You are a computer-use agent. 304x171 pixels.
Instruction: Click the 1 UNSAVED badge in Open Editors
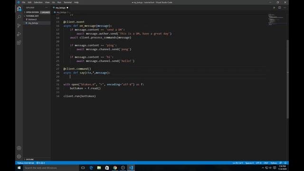[x=45, y=12]
